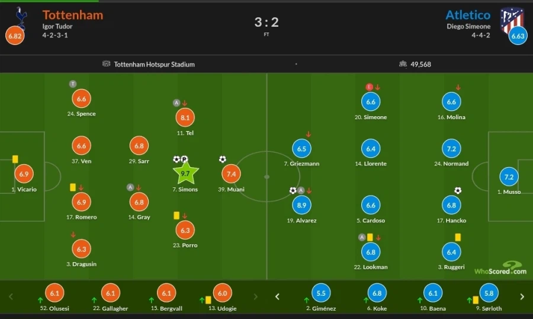Click the attendance icon beside 49,568
The width and height of the screenshot is (533, 319).
pos(403,64)
